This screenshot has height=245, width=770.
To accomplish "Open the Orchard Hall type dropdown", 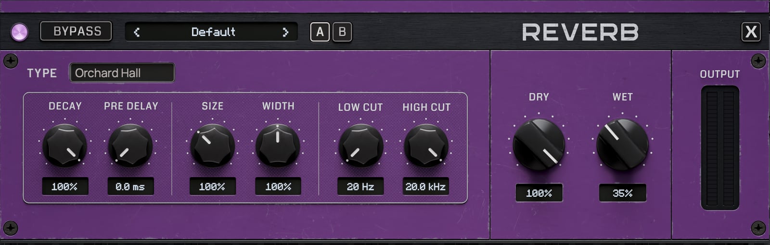I will pos(122,73).
